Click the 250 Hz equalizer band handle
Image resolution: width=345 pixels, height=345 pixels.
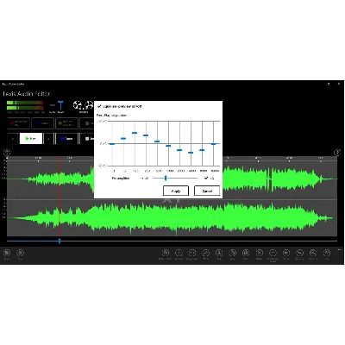(146, 135)
